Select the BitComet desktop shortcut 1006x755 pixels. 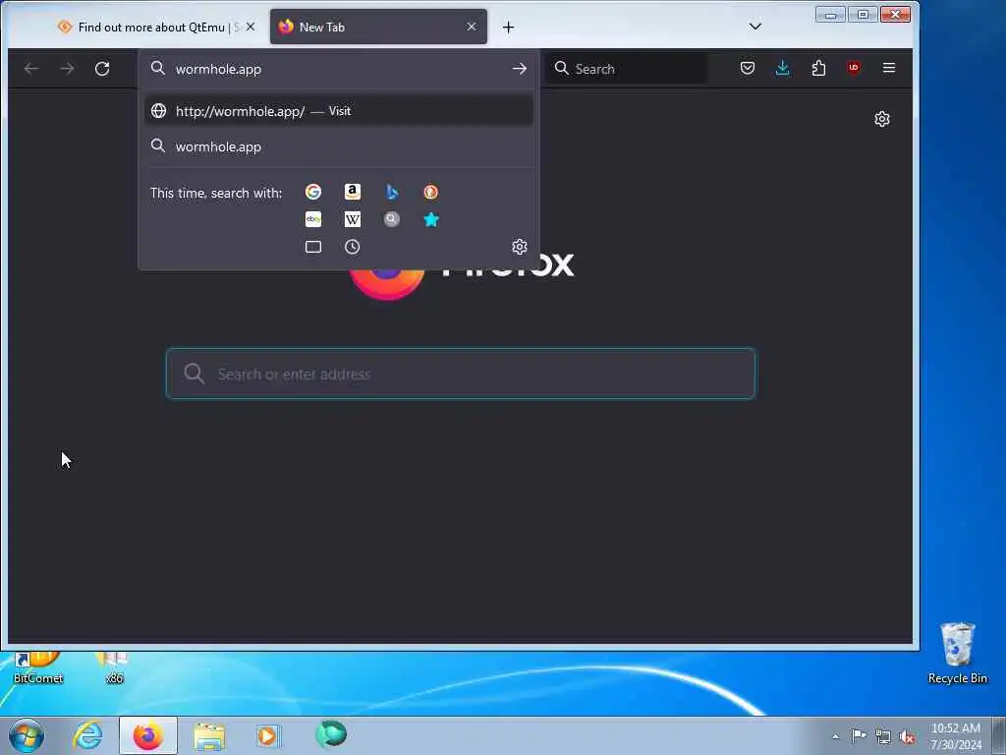[x=38, y=668]
